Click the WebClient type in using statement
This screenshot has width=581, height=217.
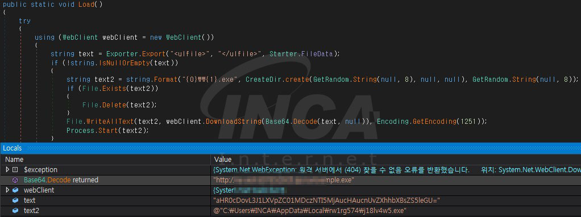coord(80,37)
